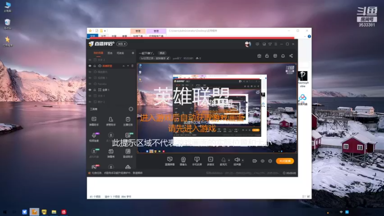Open 此电脑 desktop icon
384x216 pixels.
8,7
